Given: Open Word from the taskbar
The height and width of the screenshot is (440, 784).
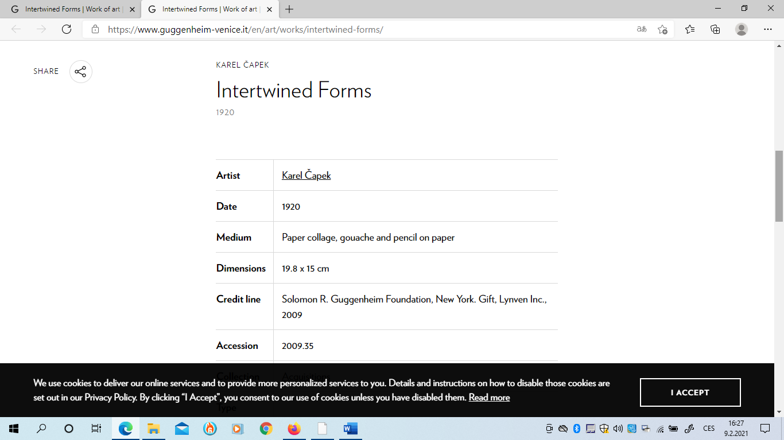Looking at the screenshot, I should point(350,429).
